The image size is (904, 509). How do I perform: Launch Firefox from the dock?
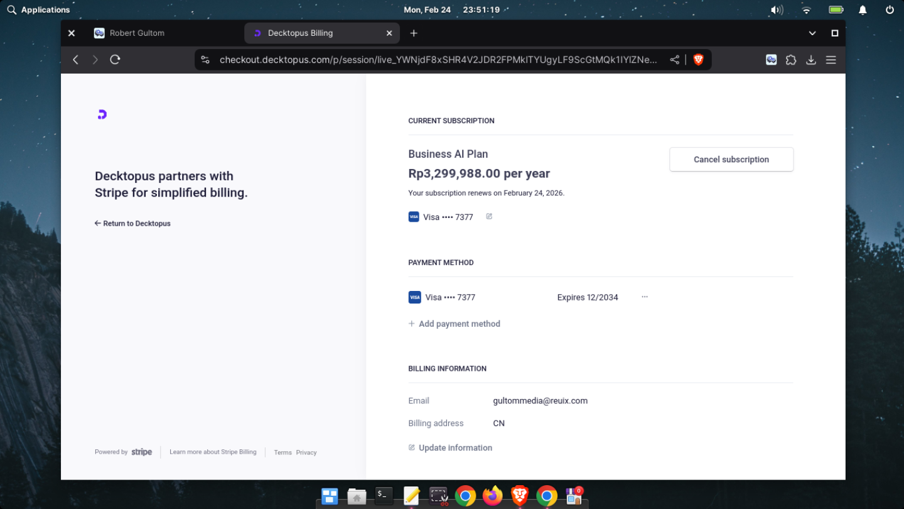point(493,496)
